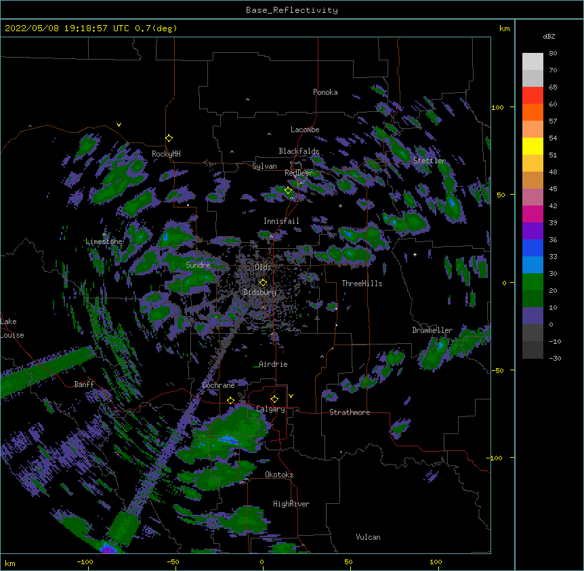Click the white asterisk marker east of Innisfail
Screen dimensions: 584x571
(340, 205)
